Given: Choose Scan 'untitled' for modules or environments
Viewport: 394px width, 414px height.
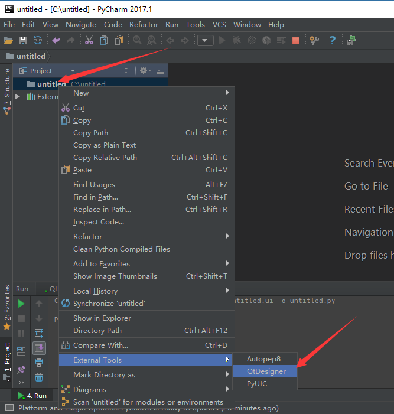Looking at the screenshot, I should [x=147, y=402].
